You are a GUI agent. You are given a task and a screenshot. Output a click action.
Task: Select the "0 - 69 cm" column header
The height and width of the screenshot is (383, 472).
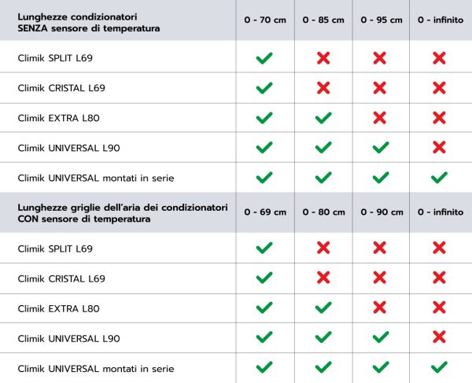(265, 212)
